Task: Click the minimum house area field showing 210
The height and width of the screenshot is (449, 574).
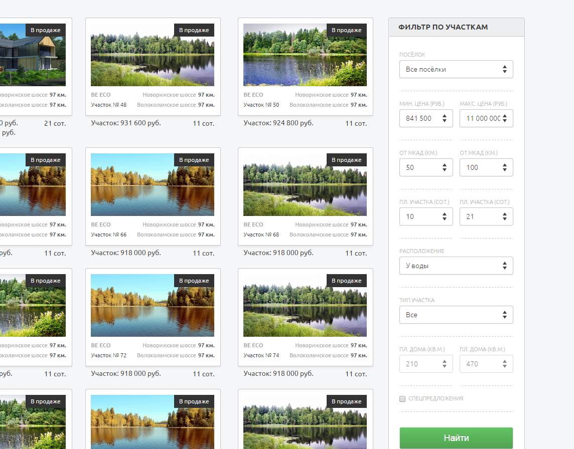Action: pyautogui.click(x=425, y=364)
